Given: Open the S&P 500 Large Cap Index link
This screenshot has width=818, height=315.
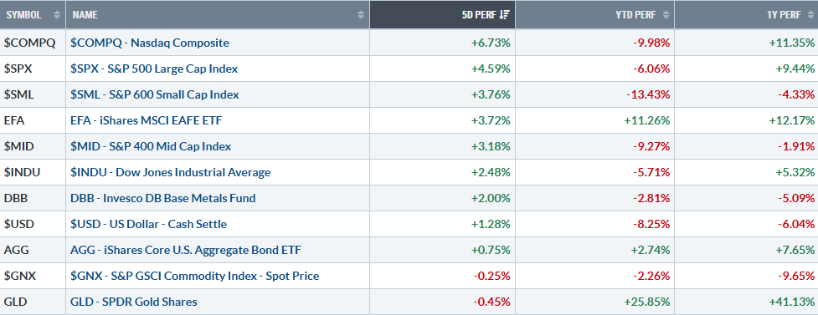Looking at the screenshot, I should coord(154,69).
